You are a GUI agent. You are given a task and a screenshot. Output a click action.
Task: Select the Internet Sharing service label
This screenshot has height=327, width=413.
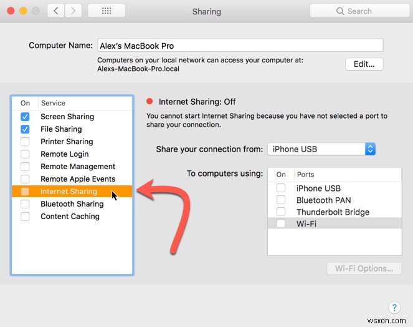click(x=69, y=192)
